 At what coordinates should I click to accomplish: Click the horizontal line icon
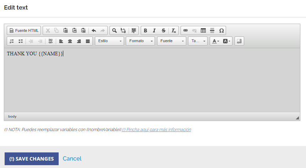pos(212,30)
